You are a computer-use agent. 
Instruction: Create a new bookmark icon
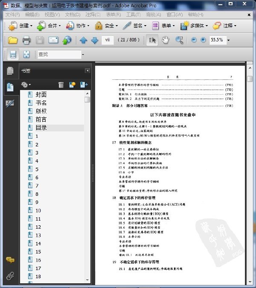pyautogui.click(x=73, y=84)
